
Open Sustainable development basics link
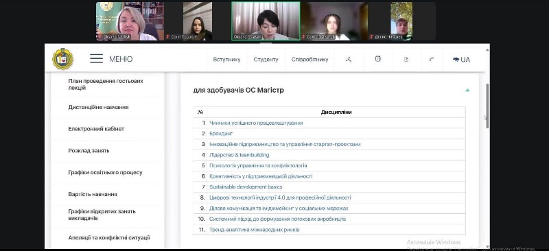coord(246,187)
